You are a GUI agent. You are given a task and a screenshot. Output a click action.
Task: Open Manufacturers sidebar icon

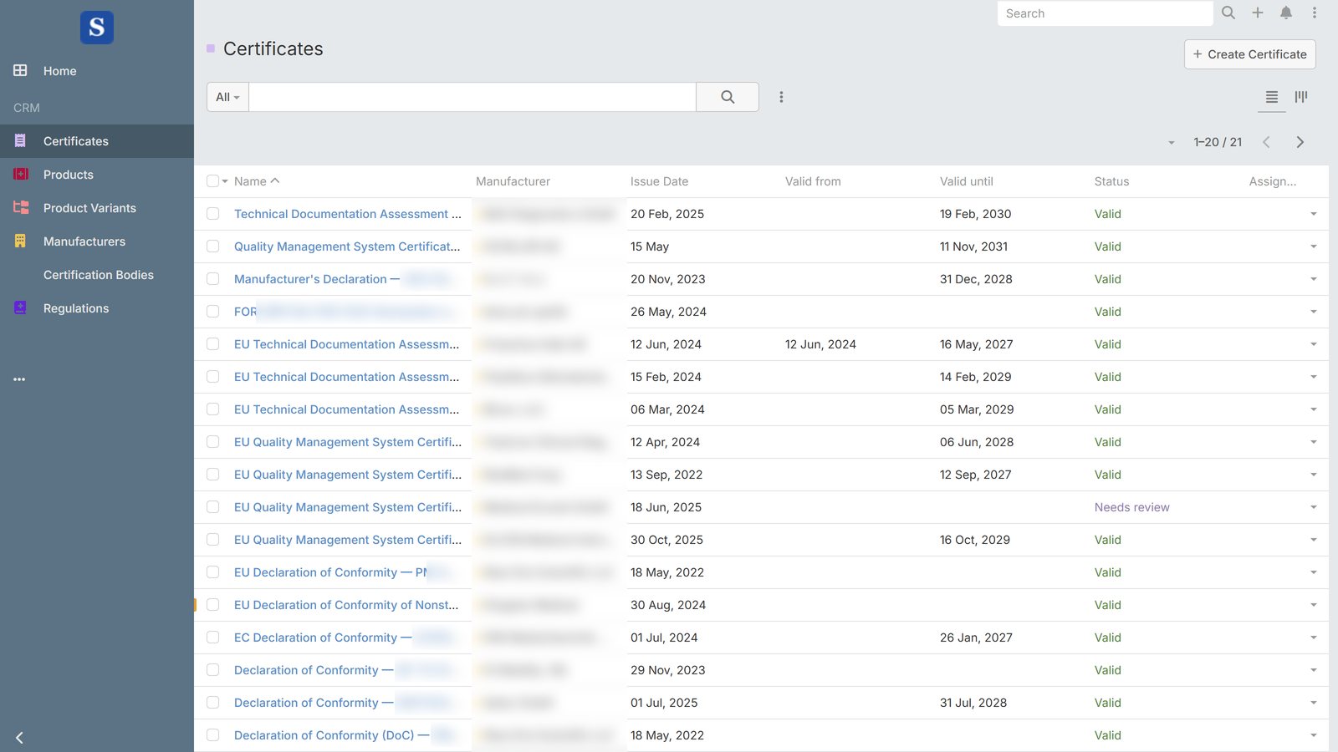(x=20, y=241)
